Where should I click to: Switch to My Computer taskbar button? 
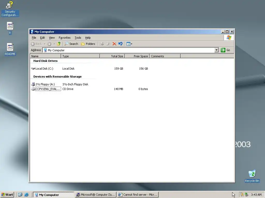(x=53, y=195)
